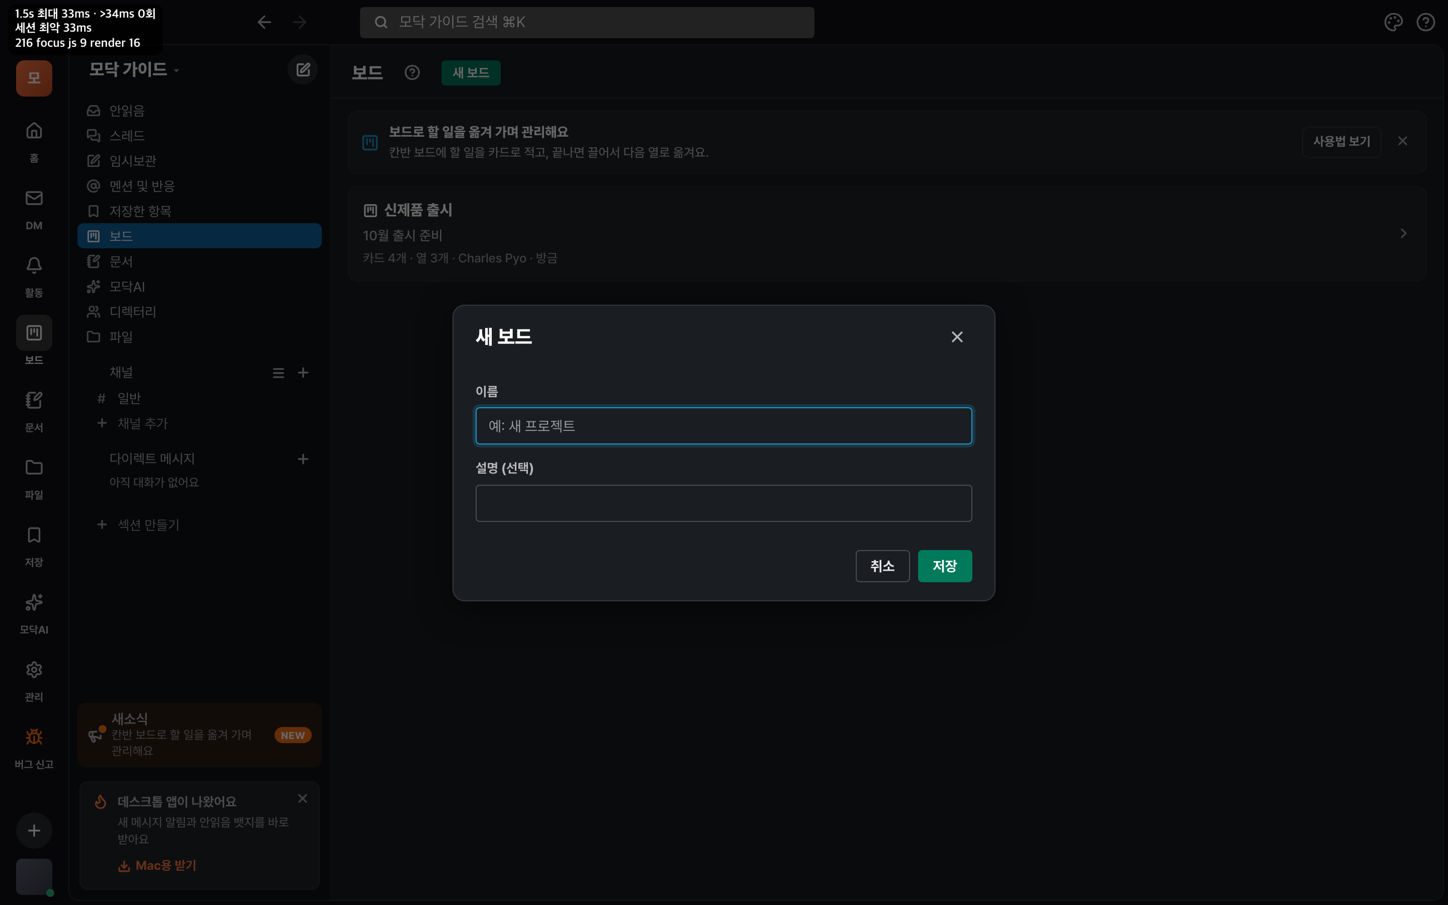
Task: Click the Mac용 받기 download link
Action: 157,865
